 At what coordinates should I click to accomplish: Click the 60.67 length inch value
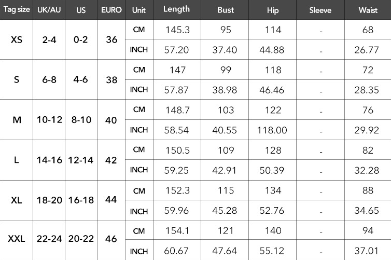tap(176, 250)
